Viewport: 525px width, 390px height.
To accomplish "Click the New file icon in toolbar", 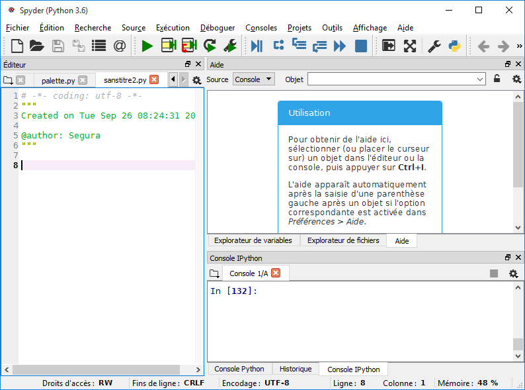I will tap(17, 46).
